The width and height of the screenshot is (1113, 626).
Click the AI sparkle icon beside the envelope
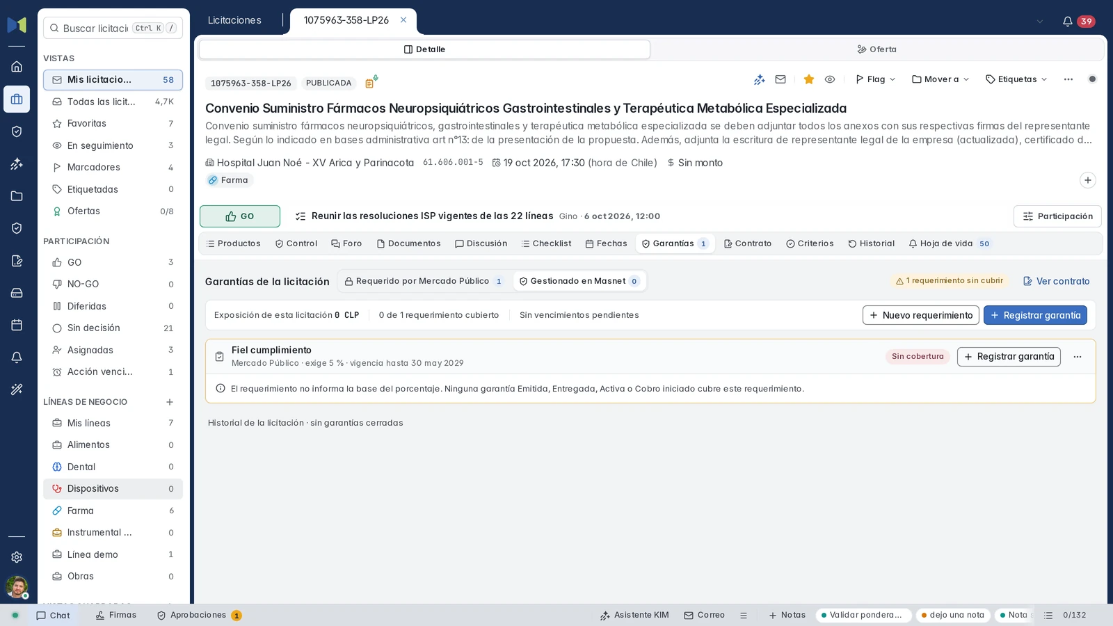click(760, 79)
